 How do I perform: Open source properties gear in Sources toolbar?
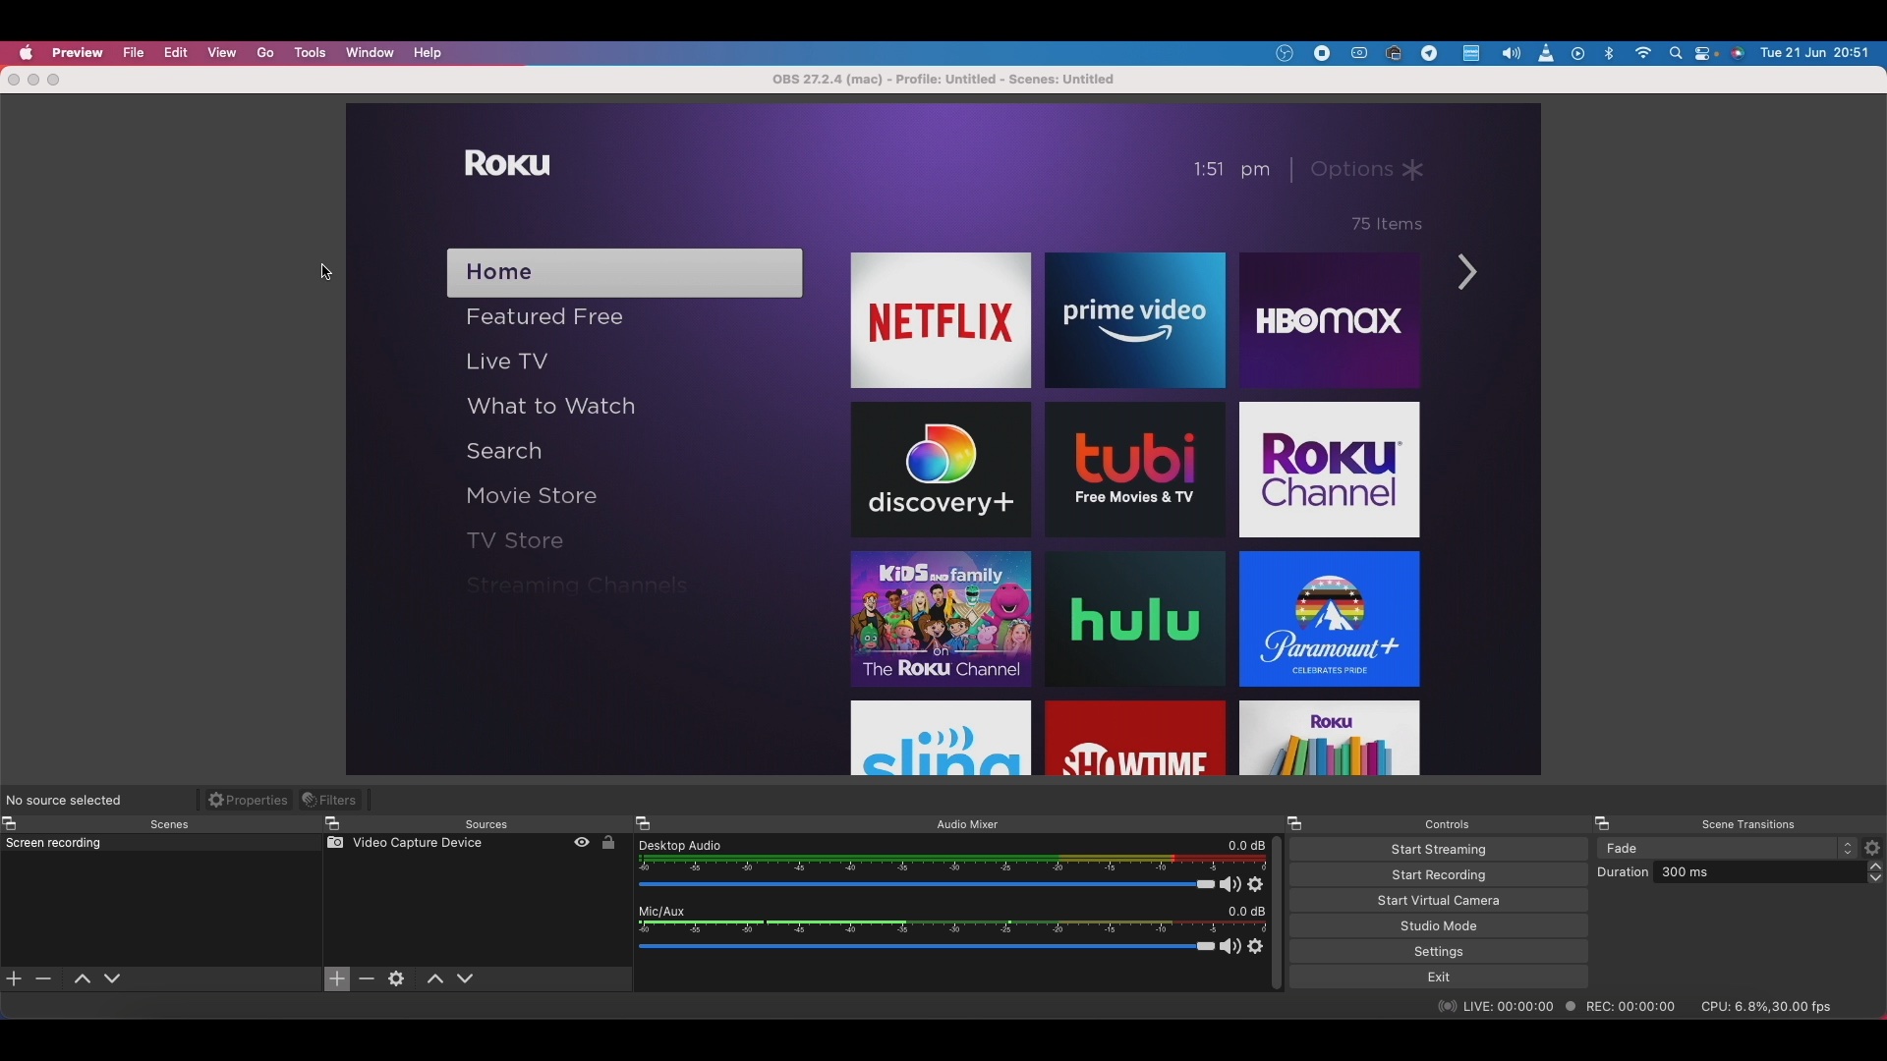pyautogui.click(x=397, y=979)
